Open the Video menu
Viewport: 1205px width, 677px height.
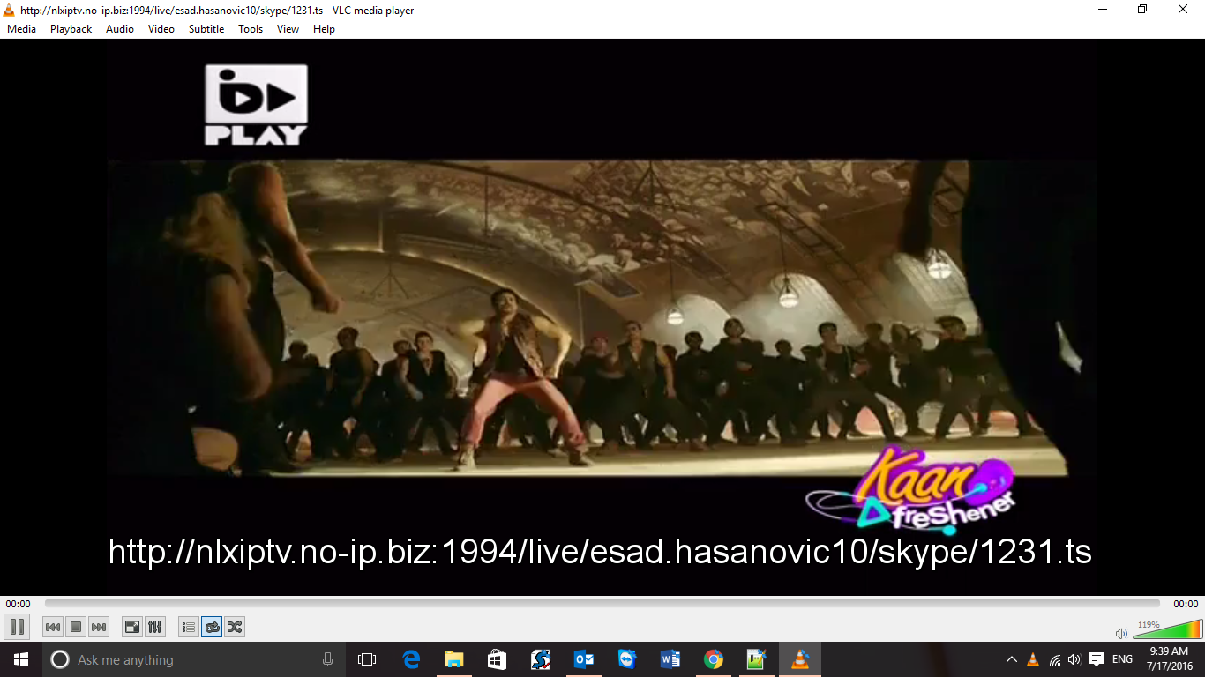tap(161, 29)
